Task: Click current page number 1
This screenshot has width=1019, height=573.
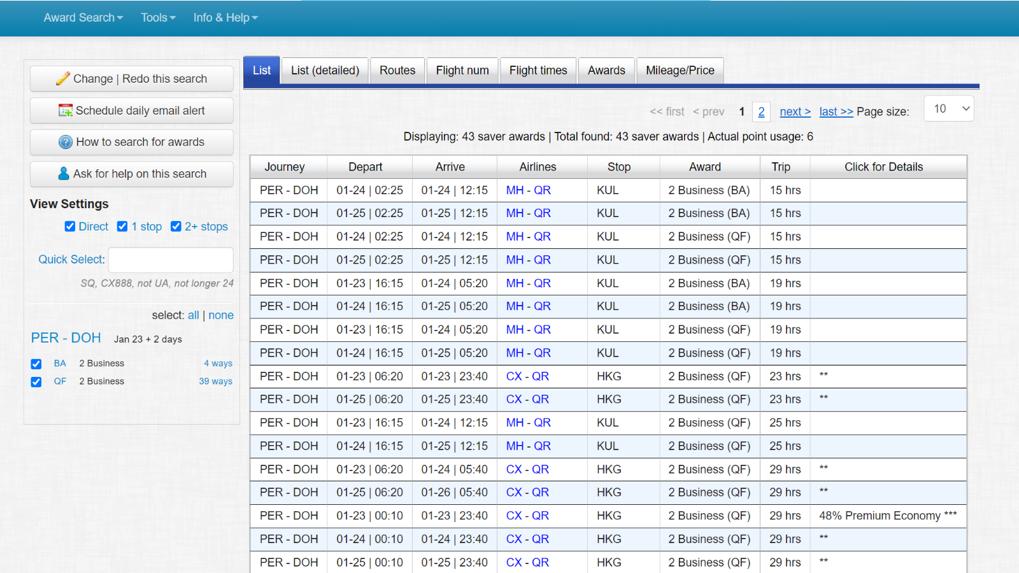Action: coord(741,111)
